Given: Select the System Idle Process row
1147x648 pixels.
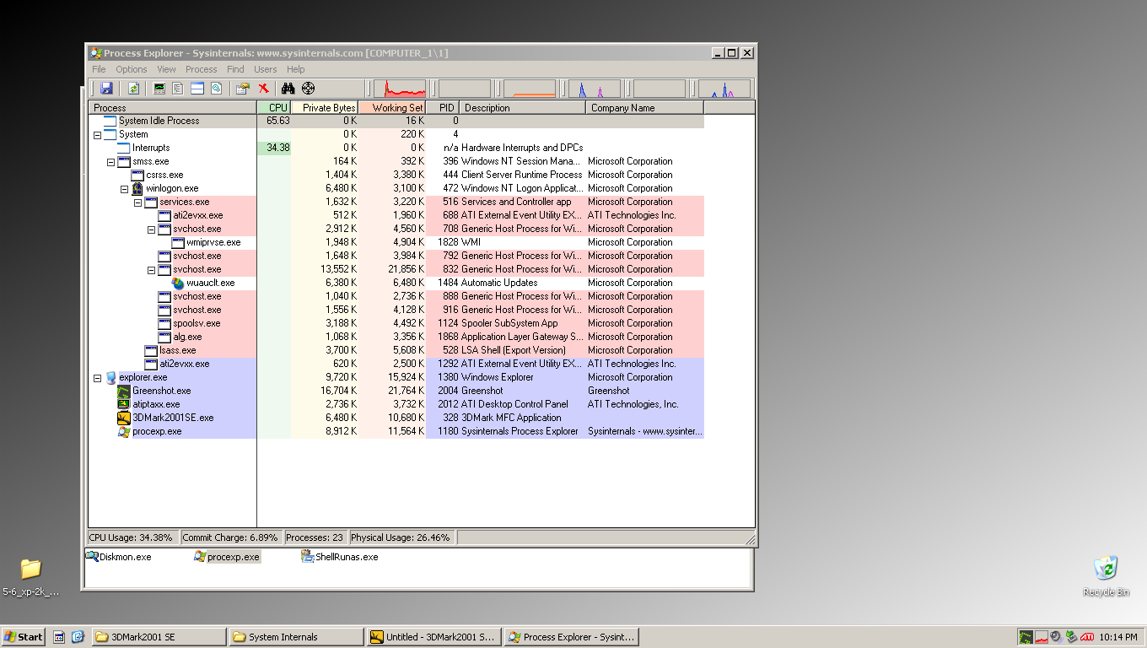Looking at the screenshot, I should (x=396, y=121).
